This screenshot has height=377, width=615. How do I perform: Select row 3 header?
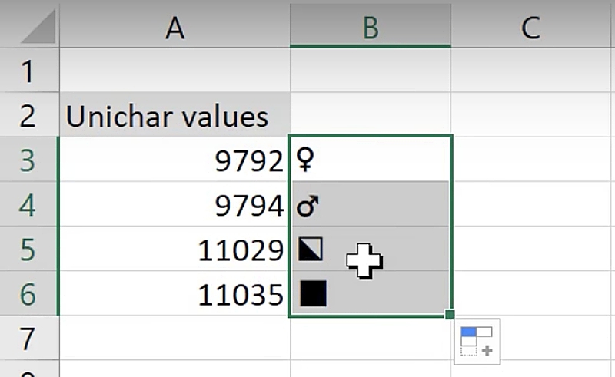[28, 160]
